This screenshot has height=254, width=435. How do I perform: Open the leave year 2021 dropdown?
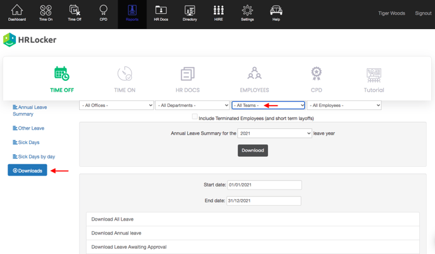(x=274, y=133)
